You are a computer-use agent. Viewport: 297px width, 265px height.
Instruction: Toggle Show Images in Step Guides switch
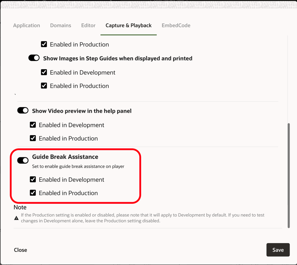click(x=34, y=58)
